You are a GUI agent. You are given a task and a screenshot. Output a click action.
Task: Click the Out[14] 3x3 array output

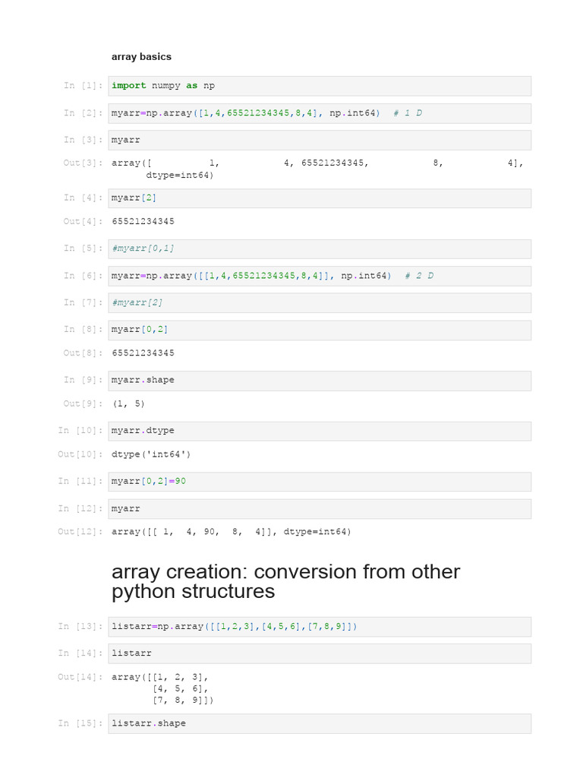coord(162,688)
